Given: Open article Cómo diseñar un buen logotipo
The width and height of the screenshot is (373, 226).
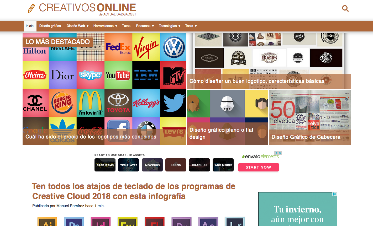Looking at the screenshot, I should click(257, 81).
